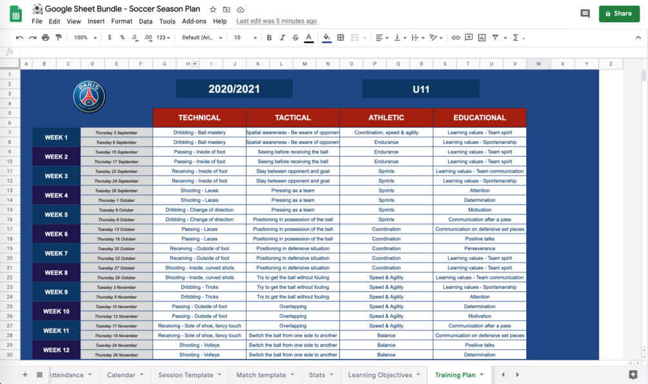The width and height of the screenshot is (648, 384).
Task: Increase decimal places
Action: click(x=148, y=37)
